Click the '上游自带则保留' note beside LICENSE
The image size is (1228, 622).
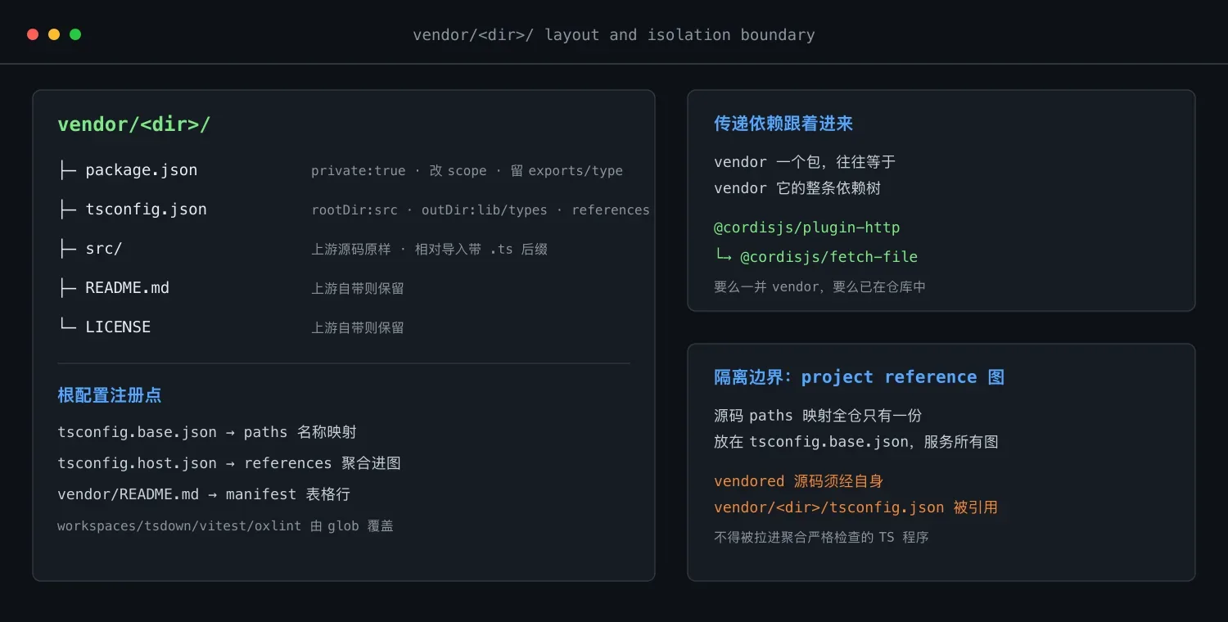point(358,328)
